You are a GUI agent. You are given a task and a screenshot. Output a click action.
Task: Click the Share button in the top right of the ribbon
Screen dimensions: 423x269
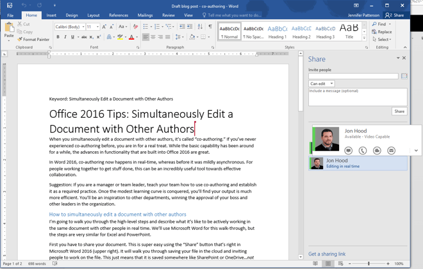click(x=394, y=15)
